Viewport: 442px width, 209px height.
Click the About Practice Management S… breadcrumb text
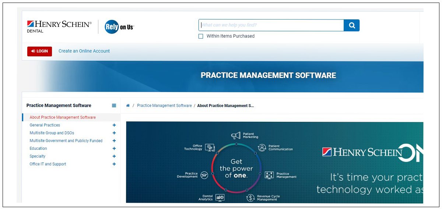pyautogui.click(x=225, y=106)
